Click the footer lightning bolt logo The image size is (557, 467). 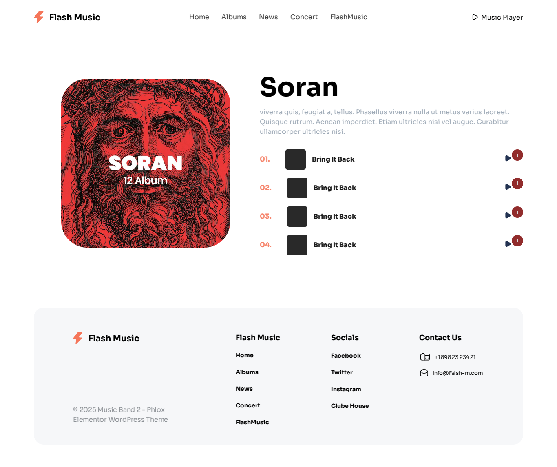tap(77, 338)
